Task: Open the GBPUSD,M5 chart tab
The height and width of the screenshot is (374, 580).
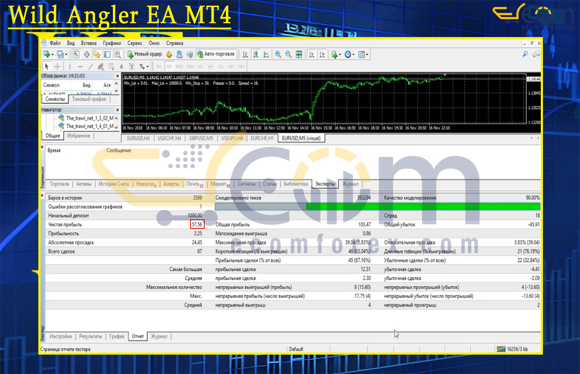Action: [201, 138]
